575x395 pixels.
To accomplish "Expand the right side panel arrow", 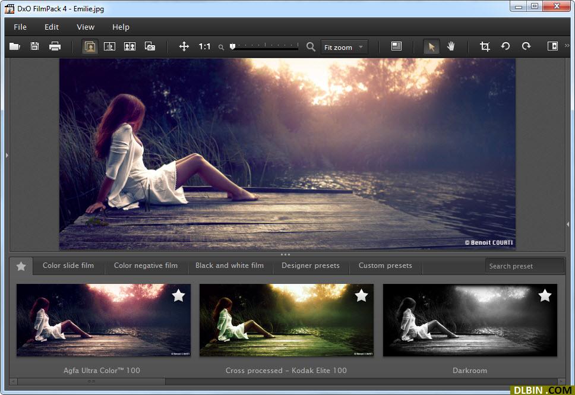I will [x=568, y=225].
